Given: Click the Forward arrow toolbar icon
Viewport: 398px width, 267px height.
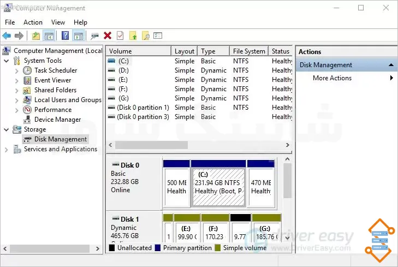Looking at the screenshot, I should [19, 36].
